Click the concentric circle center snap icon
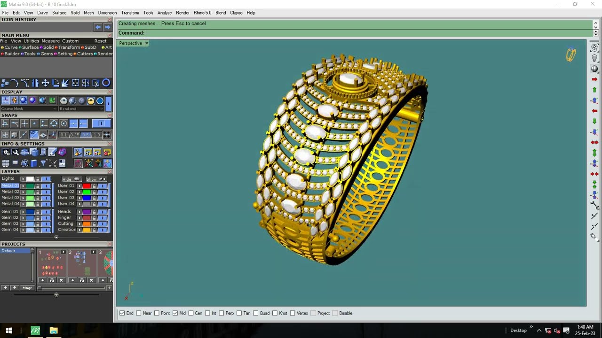Image resolution: width=602 pixels, height=338 pixels. (x=63, y=123)
